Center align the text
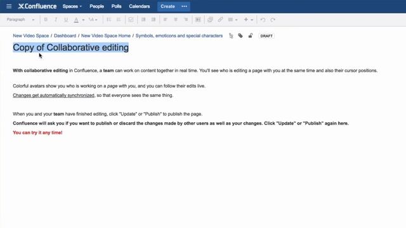 coord(176,20)
